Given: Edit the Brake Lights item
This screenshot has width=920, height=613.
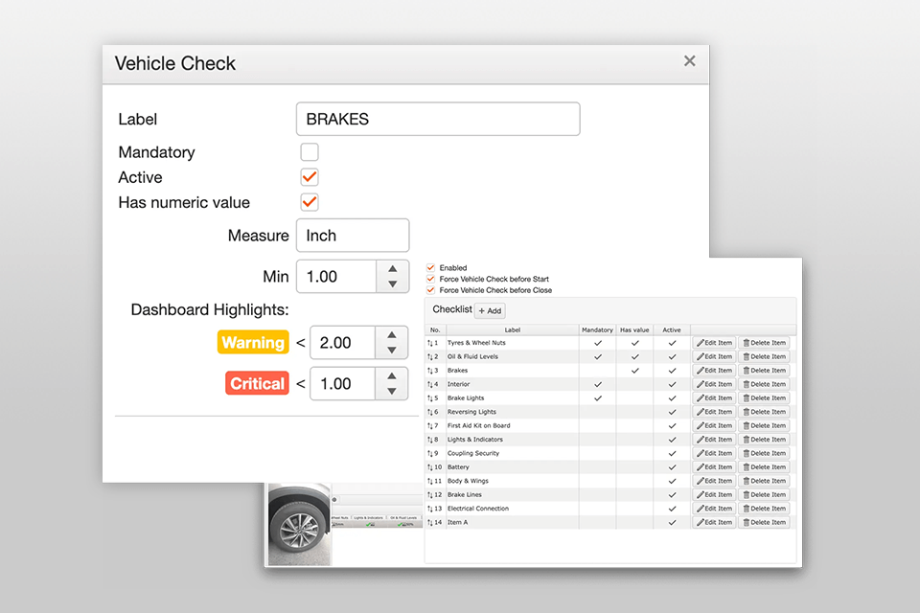Looking at the screenshot, I should 714,397.
